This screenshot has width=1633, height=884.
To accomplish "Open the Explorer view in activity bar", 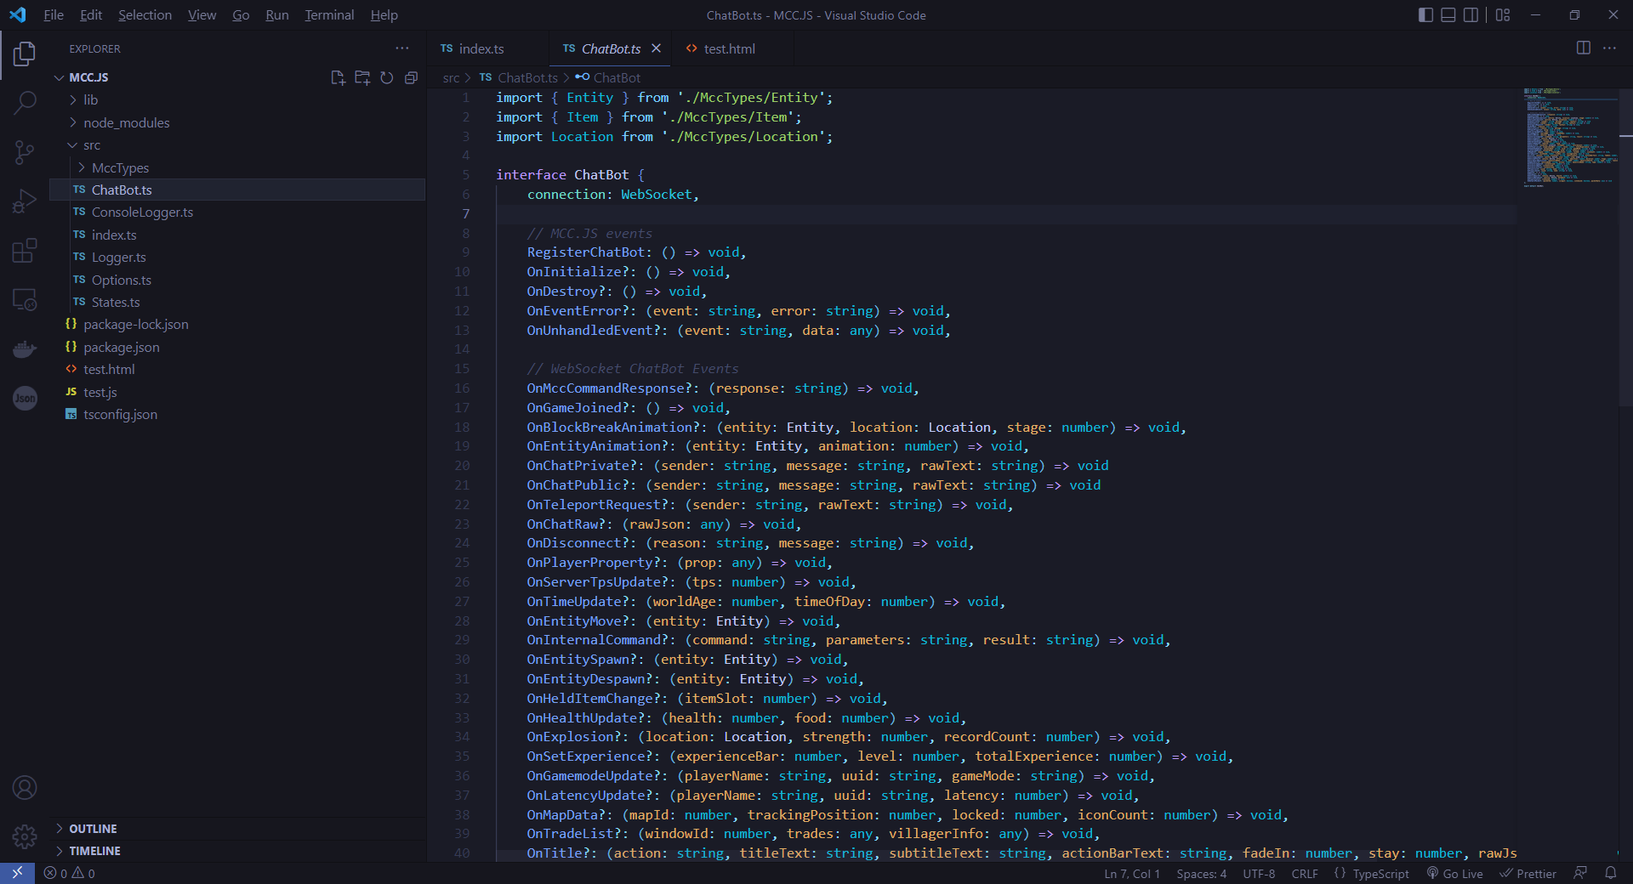I will 25,54.
